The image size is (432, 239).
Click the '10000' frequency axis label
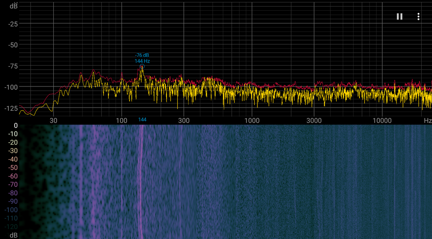coord(382,121)
